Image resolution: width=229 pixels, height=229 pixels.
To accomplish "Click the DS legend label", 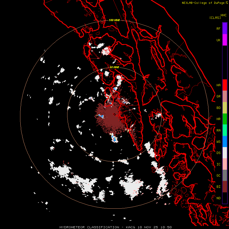I will [218, 153].
